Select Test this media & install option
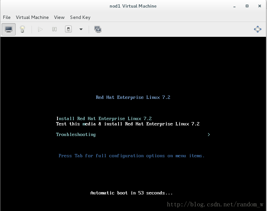The image size is (267, 211). coord(128,124)
